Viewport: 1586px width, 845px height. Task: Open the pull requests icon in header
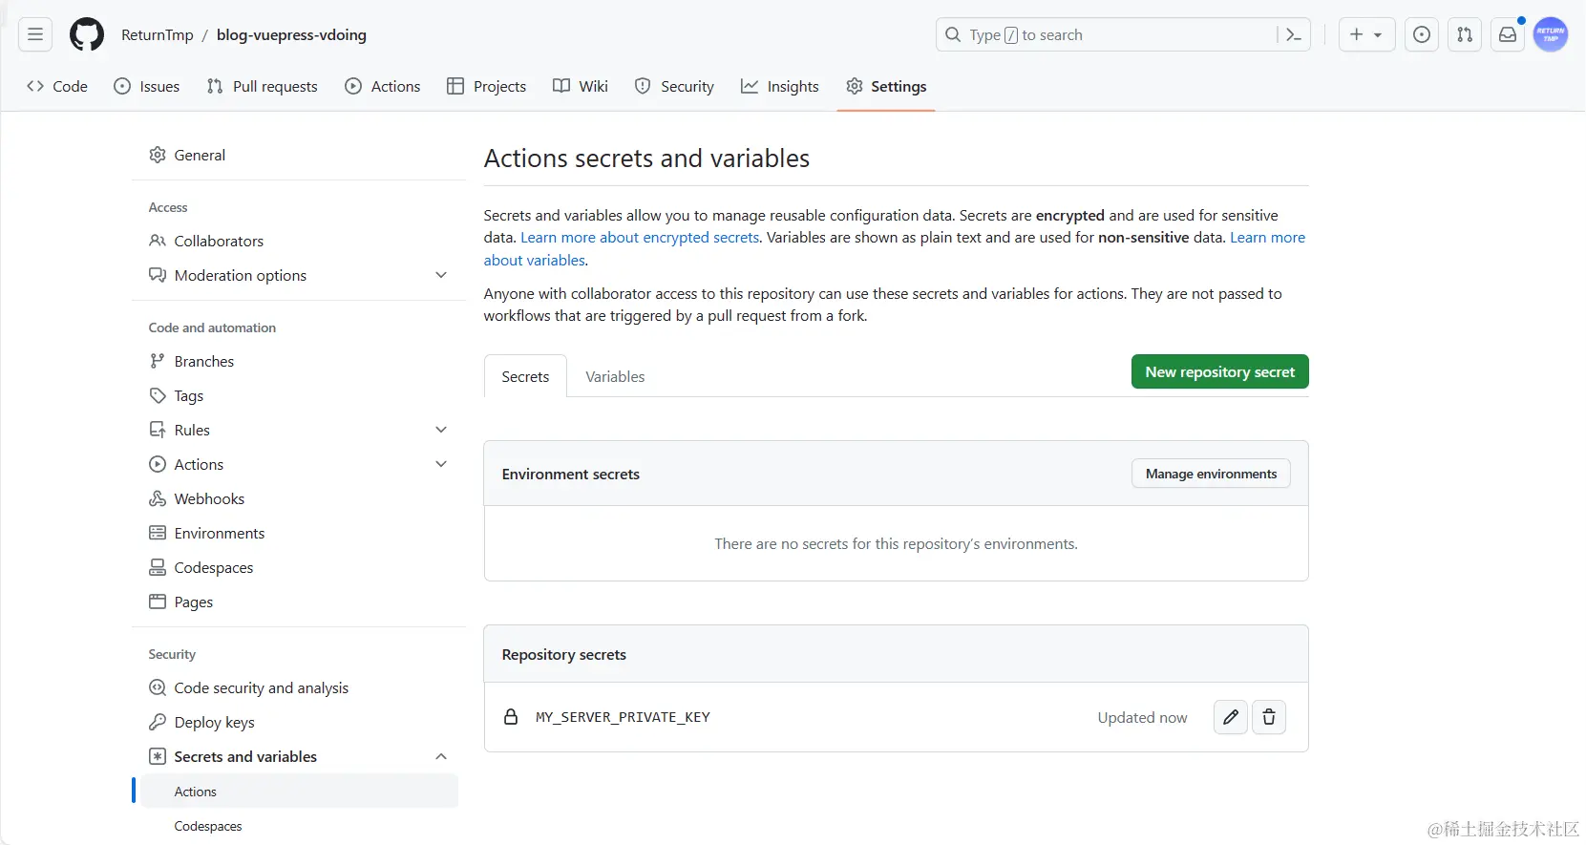[1465, 35]
